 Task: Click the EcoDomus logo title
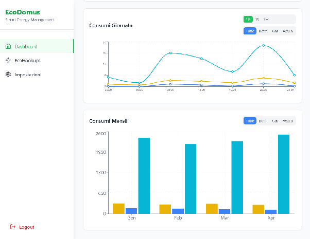pyautogui.click(x=23, y=12)
